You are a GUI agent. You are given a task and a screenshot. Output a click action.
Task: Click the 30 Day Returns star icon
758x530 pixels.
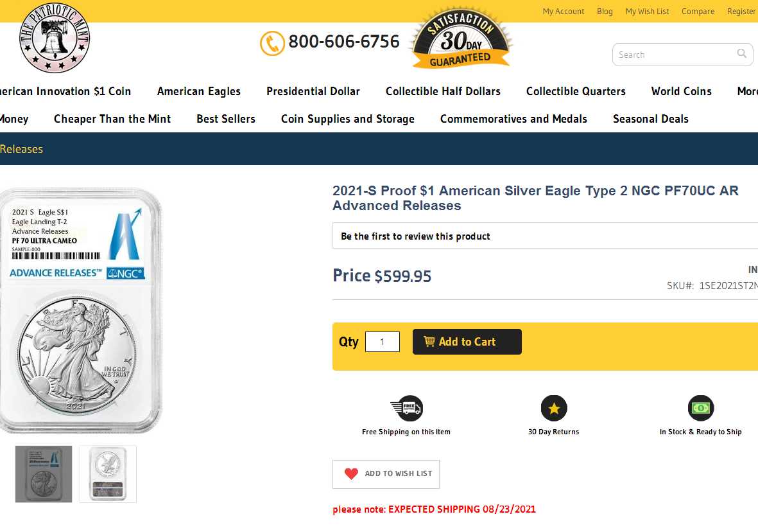554,408
